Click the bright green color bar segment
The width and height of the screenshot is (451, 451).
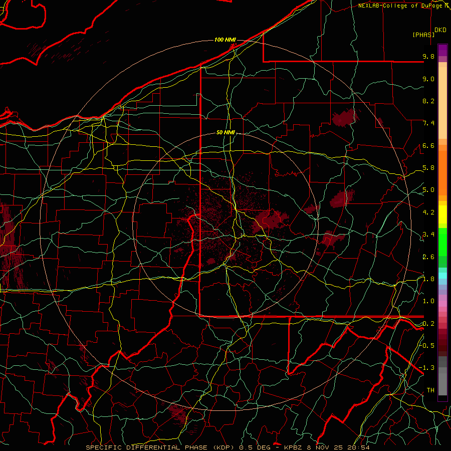tap(442, 243)
